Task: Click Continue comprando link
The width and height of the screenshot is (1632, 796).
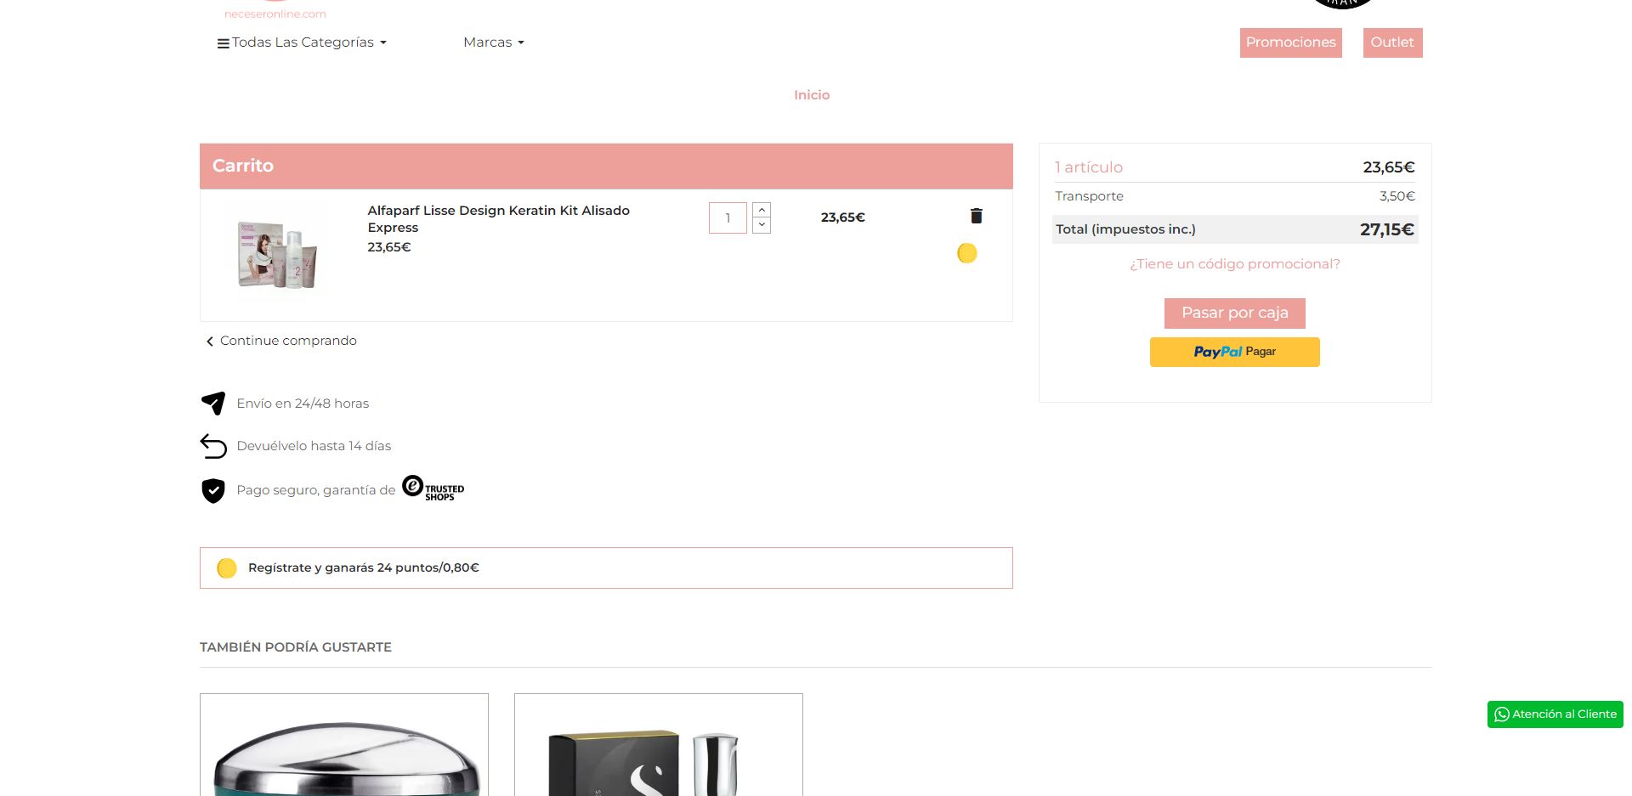Action: pos(288,341)
